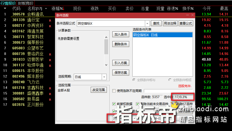Click the 查找 button

coord(156,23)
